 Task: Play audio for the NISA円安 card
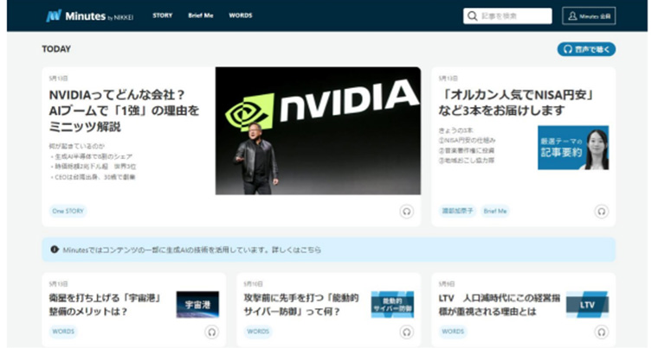(602, 212)
